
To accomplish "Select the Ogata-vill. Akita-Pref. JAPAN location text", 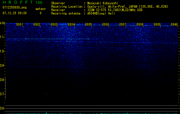I will 128,7.
